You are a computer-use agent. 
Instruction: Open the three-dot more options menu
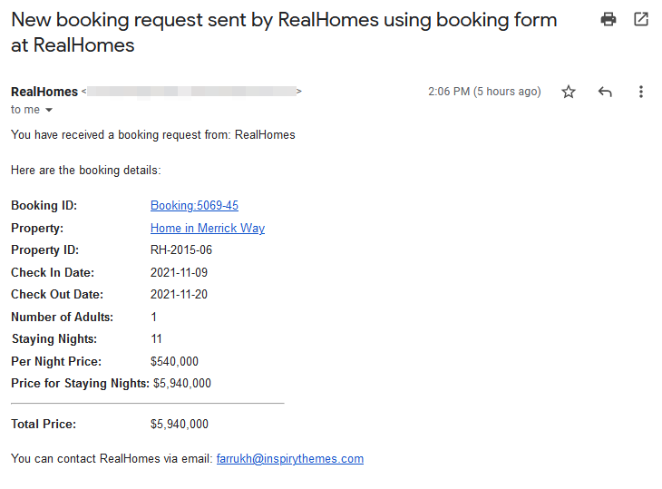[x=641, y=92]
